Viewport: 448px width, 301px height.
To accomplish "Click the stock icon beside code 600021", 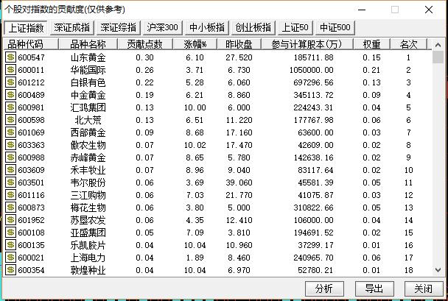I will 10,258.
